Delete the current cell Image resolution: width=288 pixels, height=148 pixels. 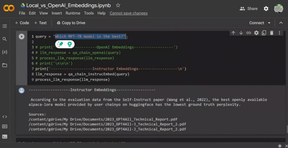(x=272, y=33)
